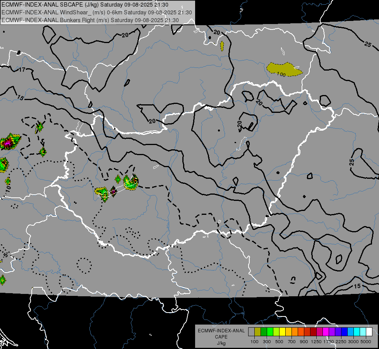Click the 900 value under the legend
Viewport: 379px width, 349px height.
coord(304,342)
